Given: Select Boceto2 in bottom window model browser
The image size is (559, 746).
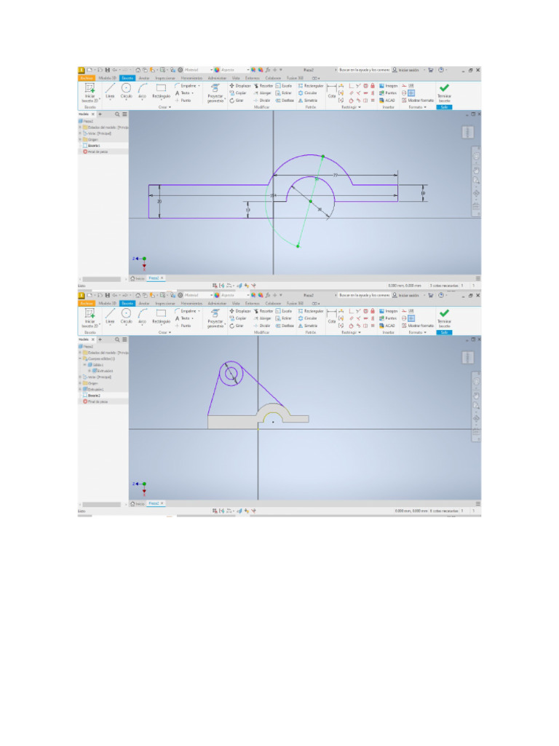Looking at the screenshot, I should tap(92, 396).
